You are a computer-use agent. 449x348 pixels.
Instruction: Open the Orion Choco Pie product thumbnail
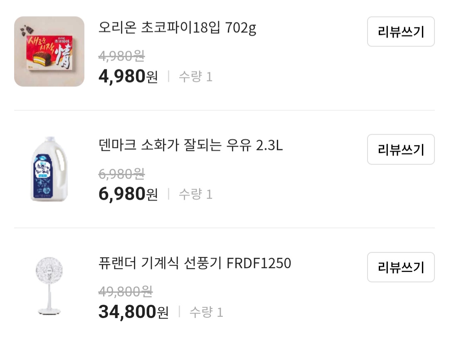tap(49, 52)
